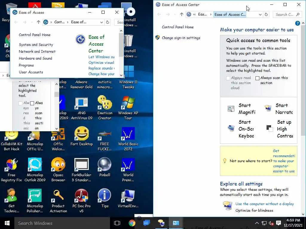Select User Accounts in the small window
Image resolution: width=306 pixels, height=229 pixels.
point(31,72)
